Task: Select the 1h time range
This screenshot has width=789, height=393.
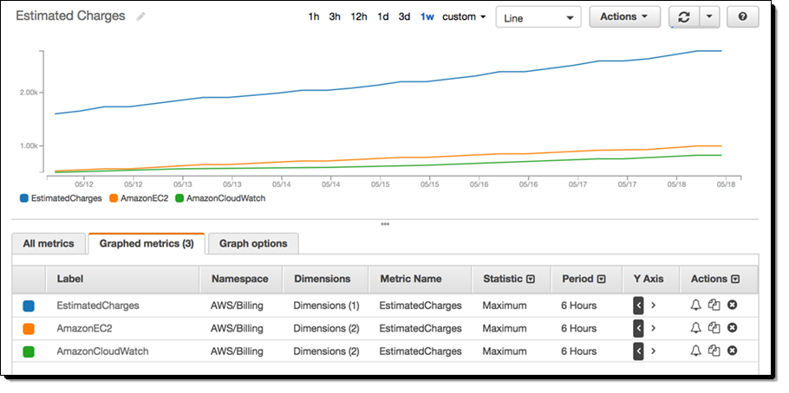Action: (314, 17)
